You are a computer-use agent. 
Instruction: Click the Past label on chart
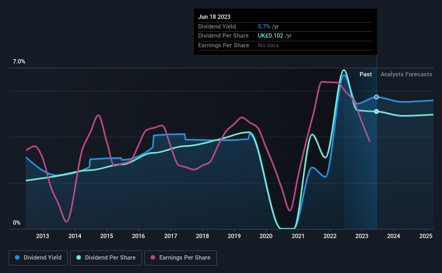coord(366,74)
